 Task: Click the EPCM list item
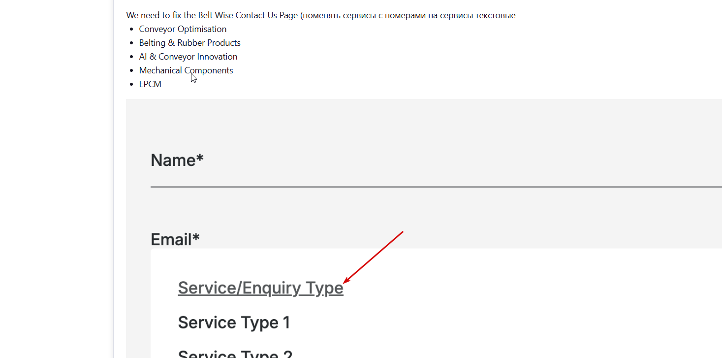click(150, 84)
